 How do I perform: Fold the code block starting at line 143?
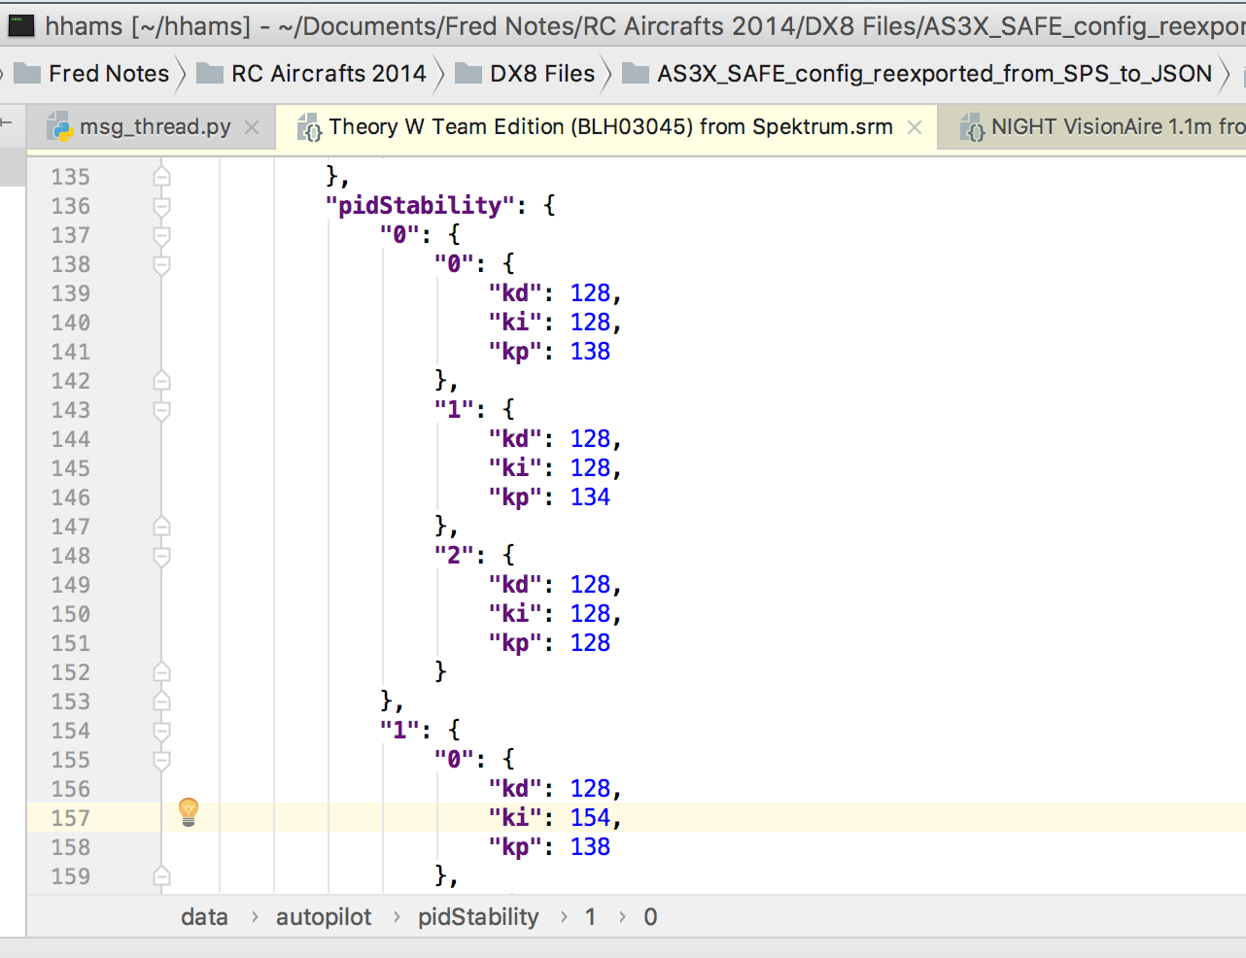(162, 410)
